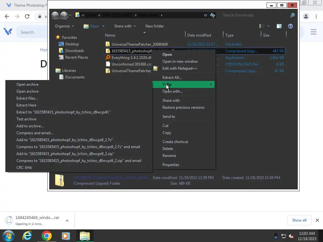The width and height of the screenshot is (323, 242).
Task: Click the New folder button
Action: click(155, 26)
